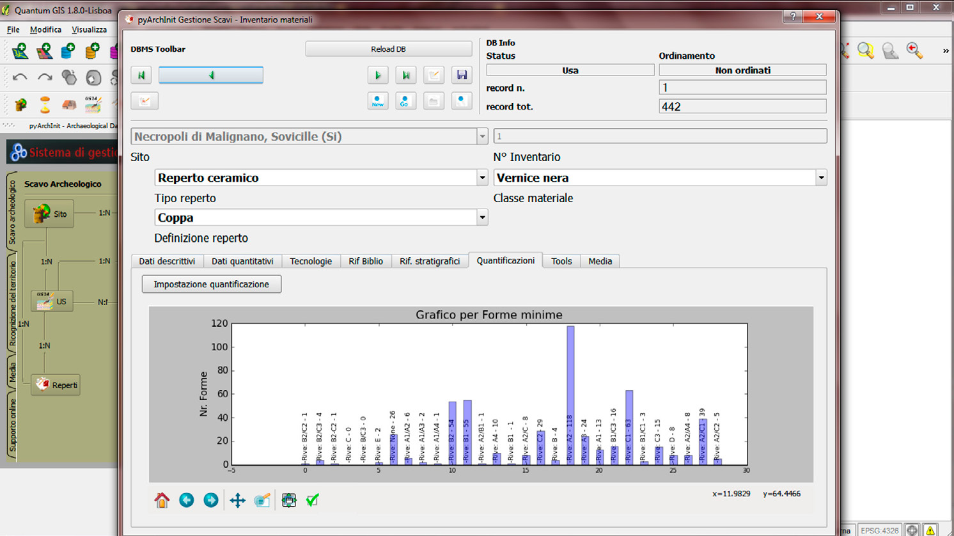Select the Quantificazioni tab
Image resolution: width=954 pixels, height=536 pixels.
[505, 260]
